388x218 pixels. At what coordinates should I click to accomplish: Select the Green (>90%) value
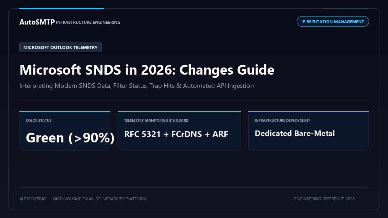click(70, 138)
